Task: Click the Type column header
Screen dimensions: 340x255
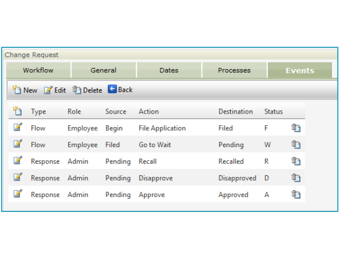Action: pyautogui.click(x=38, y=112)
